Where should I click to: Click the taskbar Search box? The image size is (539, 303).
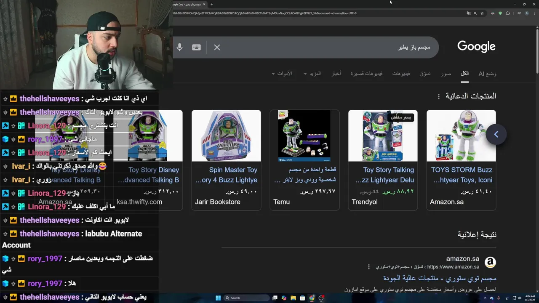point(246,298)
